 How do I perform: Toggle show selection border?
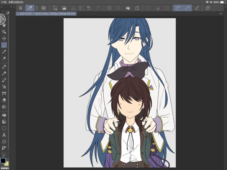coord(167,8)
